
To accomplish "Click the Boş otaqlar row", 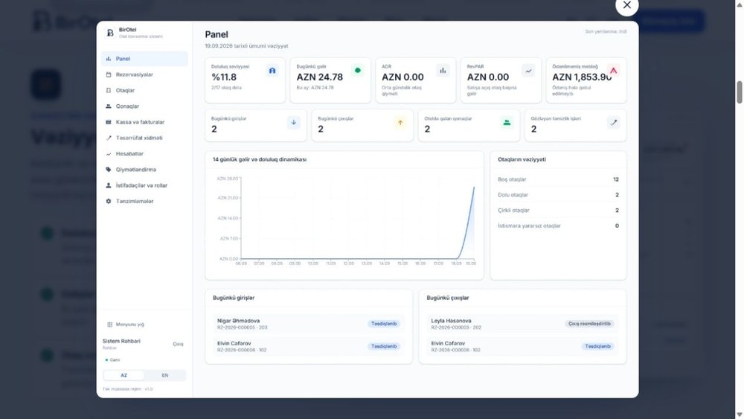I will click(558, 179).
